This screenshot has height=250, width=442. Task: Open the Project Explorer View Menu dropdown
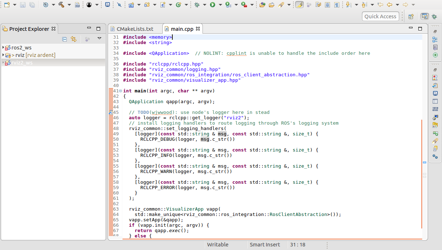(x=99, y=39)
